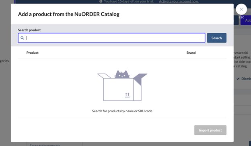Click the Brand column header
251x146 pixels.
(191, 53)
